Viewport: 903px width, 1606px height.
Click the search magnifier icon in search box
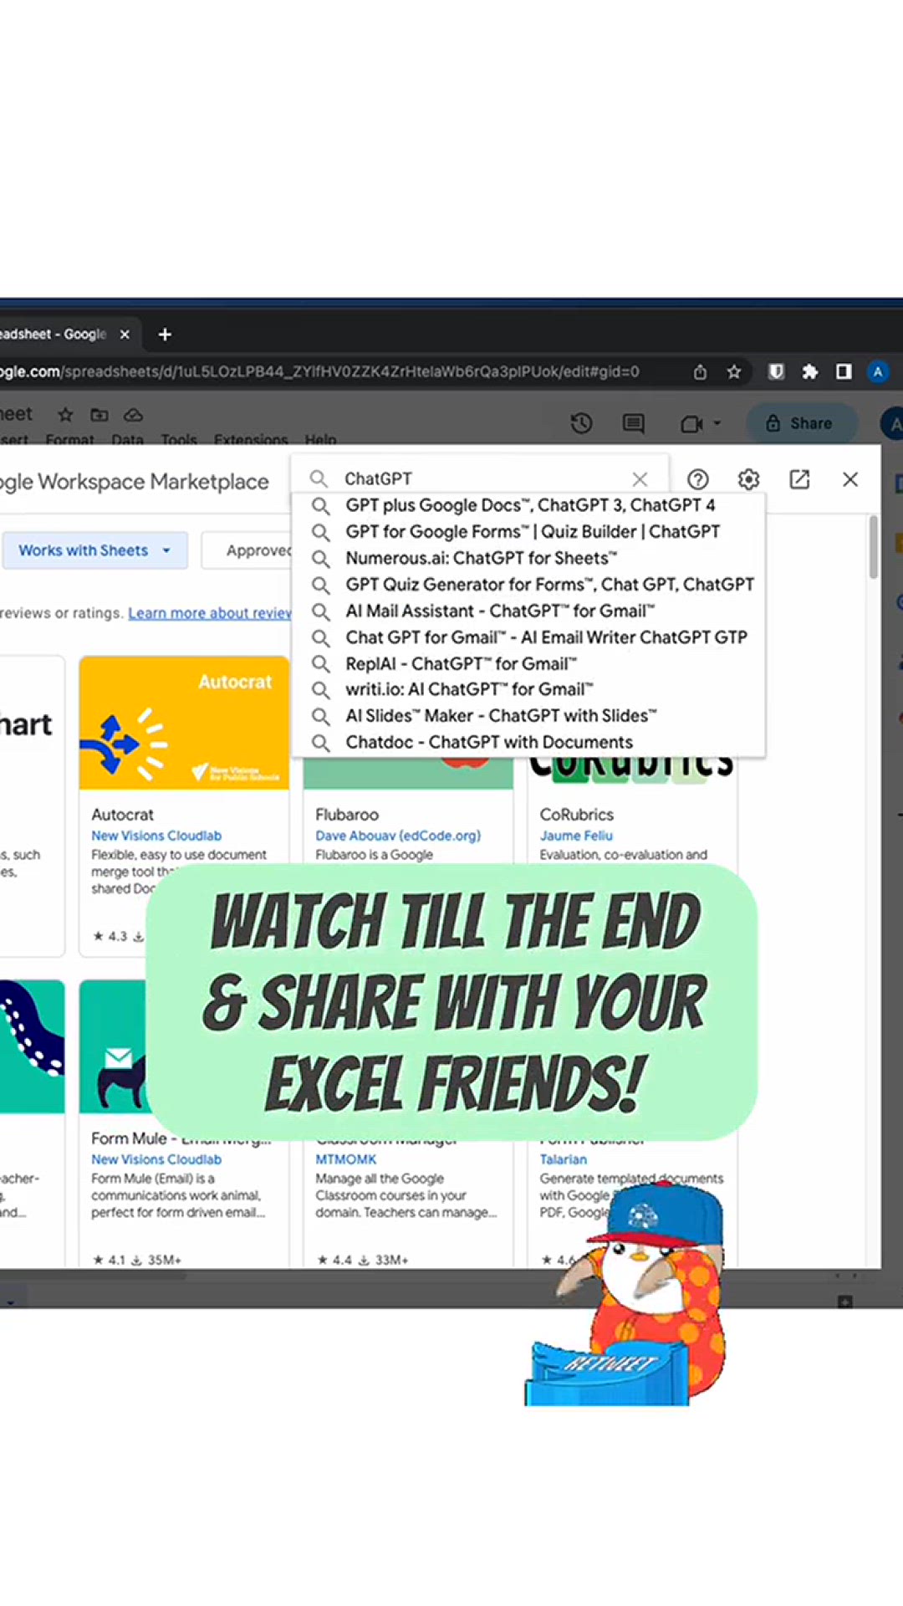319,478
